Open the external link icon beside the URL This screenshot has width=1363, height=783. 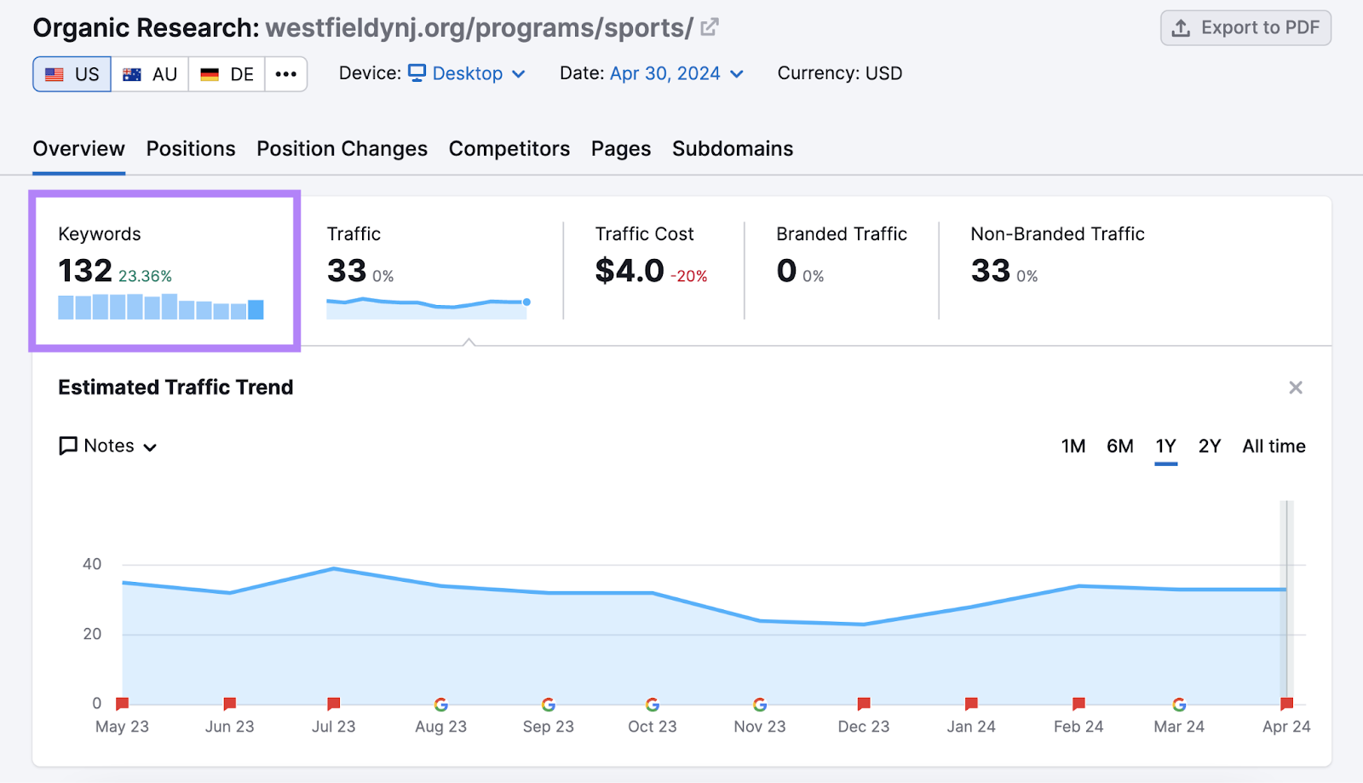708,27
